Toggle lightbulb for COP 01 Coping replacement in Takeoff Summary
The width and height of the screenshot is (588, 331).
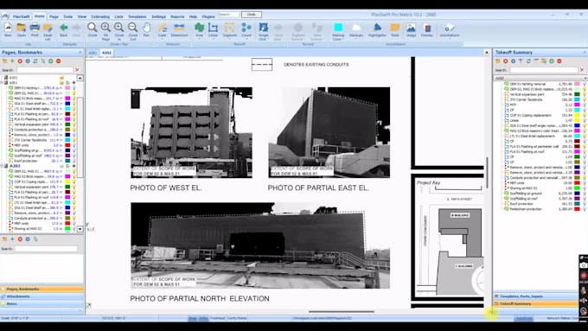coord(585,115)
